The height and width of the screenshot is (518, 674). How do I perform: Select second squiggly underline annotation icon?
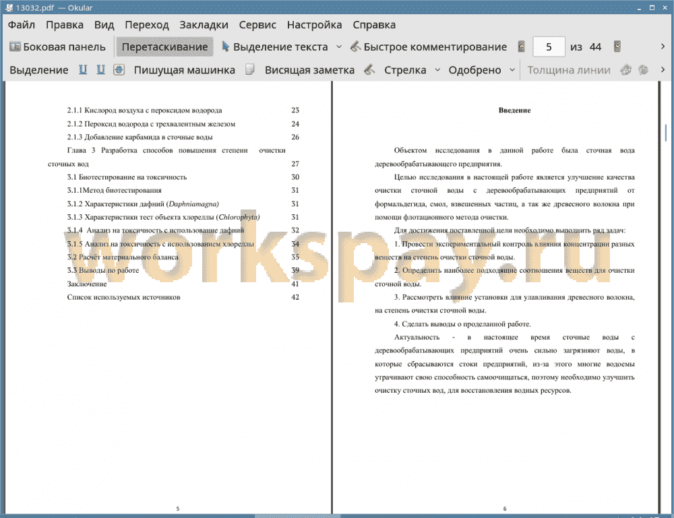point(100,69)
